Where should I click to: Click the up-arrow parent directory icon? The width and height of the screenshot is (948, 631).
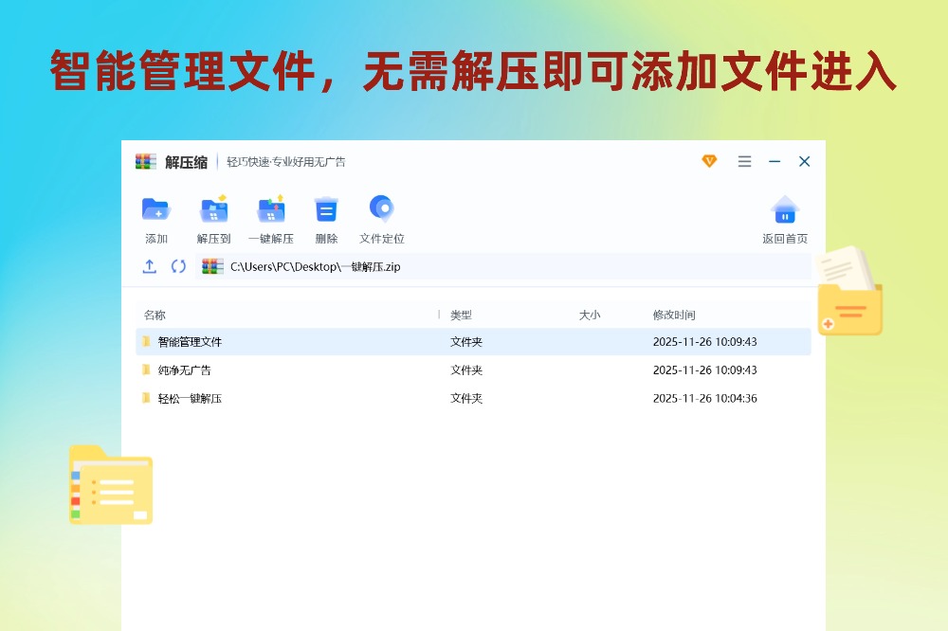150,266
